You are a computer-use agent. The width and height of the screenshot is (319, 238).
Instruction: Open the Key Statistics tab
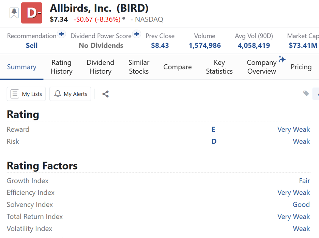click(x=219, y=67)
